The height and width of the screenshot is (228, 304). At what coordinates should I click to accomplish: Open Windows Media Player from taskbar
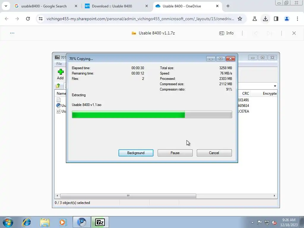63,222
